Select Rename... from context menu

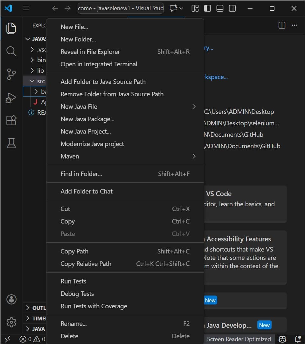coord(125,324)
